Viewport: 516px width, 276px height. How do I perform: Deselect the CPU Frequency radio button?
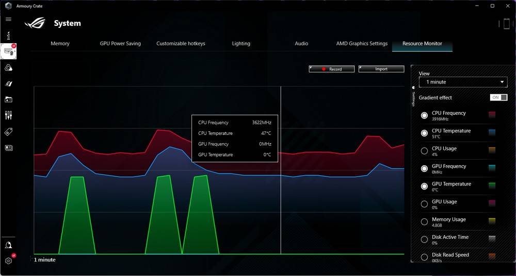pos(425,115)
